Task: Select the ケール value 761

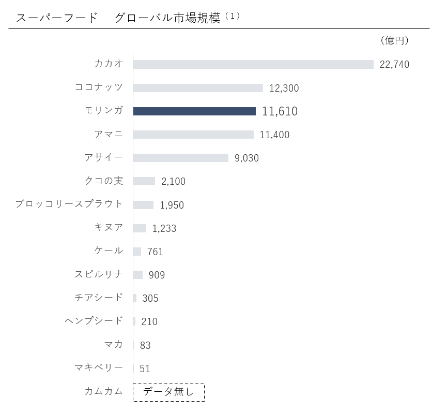Action: [155, 252]
